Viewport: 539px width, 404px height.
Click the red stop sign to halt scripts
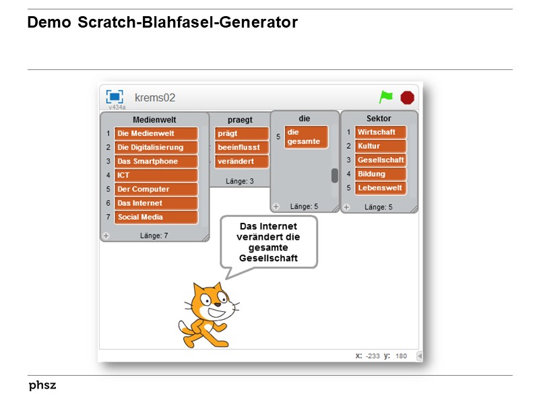coord(406,97)
